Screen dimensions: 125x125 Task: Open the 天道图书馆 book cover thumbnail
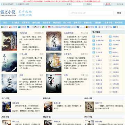[x=54, y=41]
